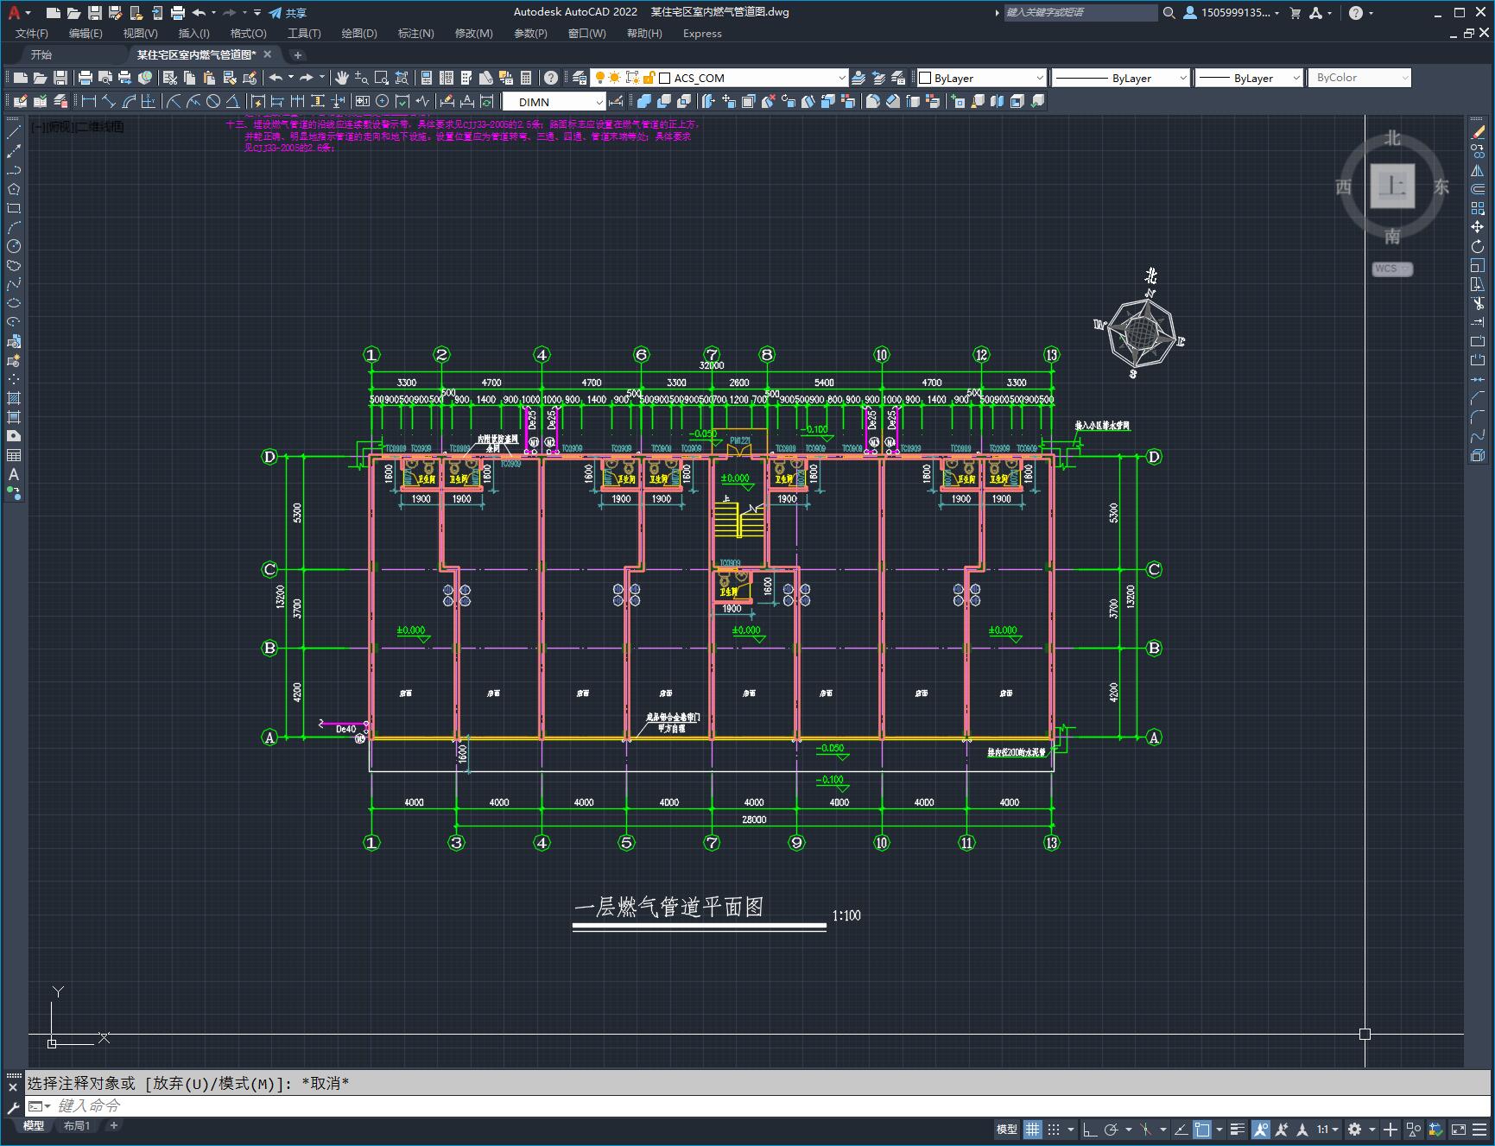Toggle the grid display in status bar
Screen dimensions: 1495x1146
tap(1032, 1129)
